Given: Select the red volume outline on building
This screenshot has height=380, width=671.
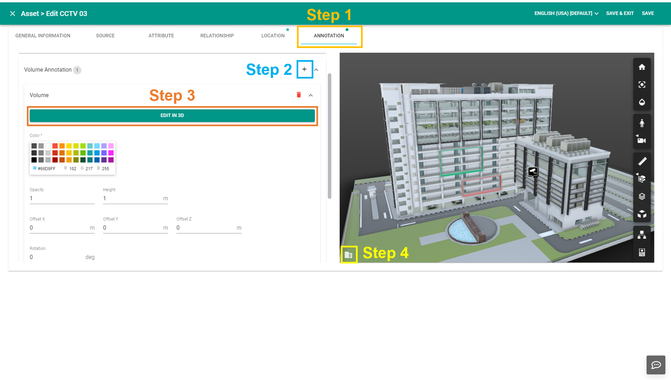Looking at the screenshot, I should click(x=481, y=185).
